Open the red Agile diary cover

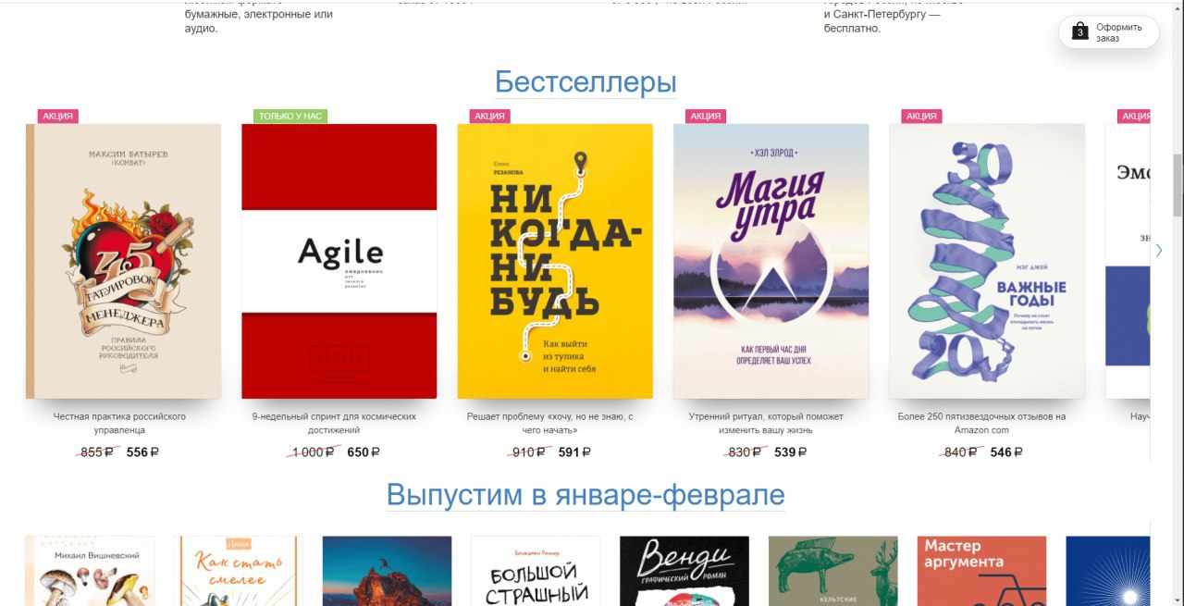[x=339, y=261]
